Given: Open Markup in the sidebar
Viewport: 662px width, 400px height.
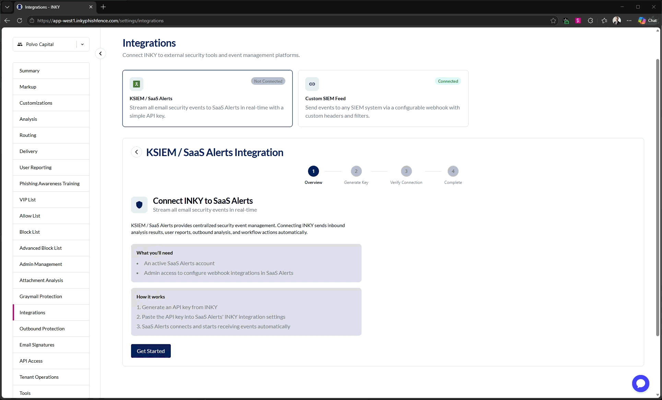Looking at the screenshot, I should (51, 87).
